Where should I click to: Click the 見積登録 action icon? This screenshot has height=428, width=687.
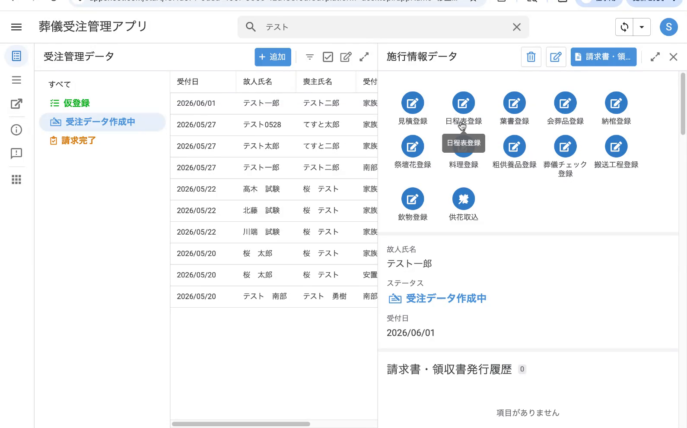click(x=413, y=103)
